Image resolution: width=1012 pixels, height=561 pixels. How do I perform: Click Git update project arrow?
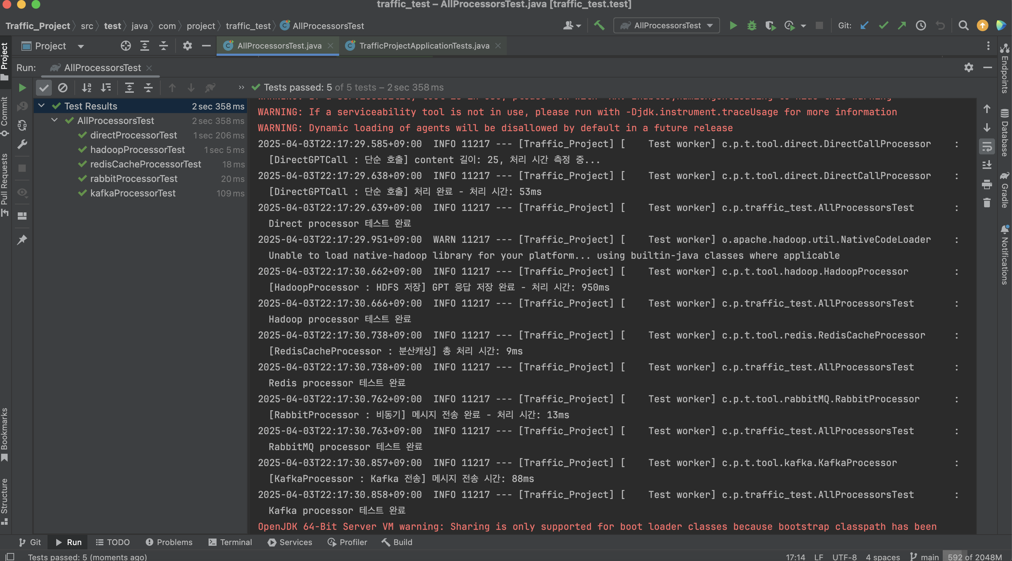pyautogui.click(x=864, y=26)
